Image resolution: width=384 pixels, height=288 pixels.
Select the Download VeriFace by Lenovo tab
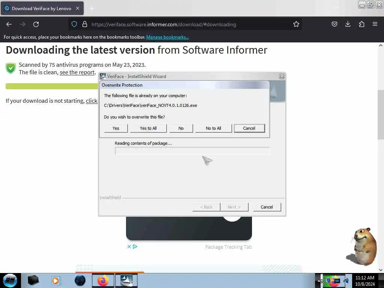(x=42, y=8)
